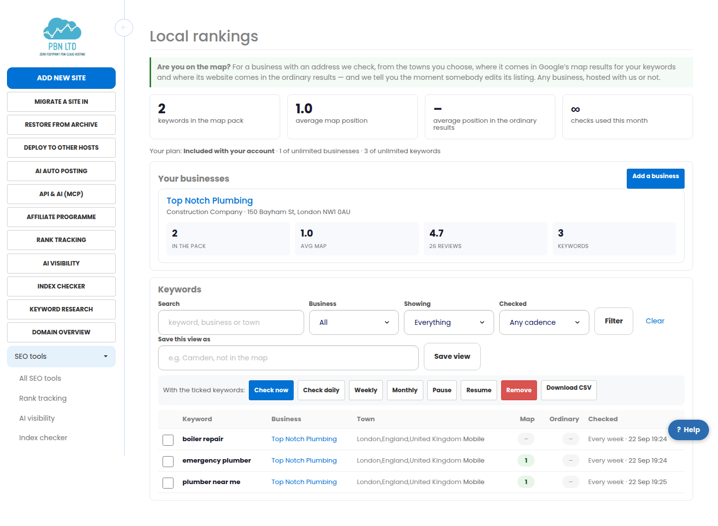Image resolution: width=718 pixels, height=526 pixels.
Task: Open API & AI (MCP)
Action: pos(61,194)
